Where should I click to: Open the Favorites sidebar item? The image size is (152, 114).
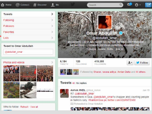(x=28, y=32)
